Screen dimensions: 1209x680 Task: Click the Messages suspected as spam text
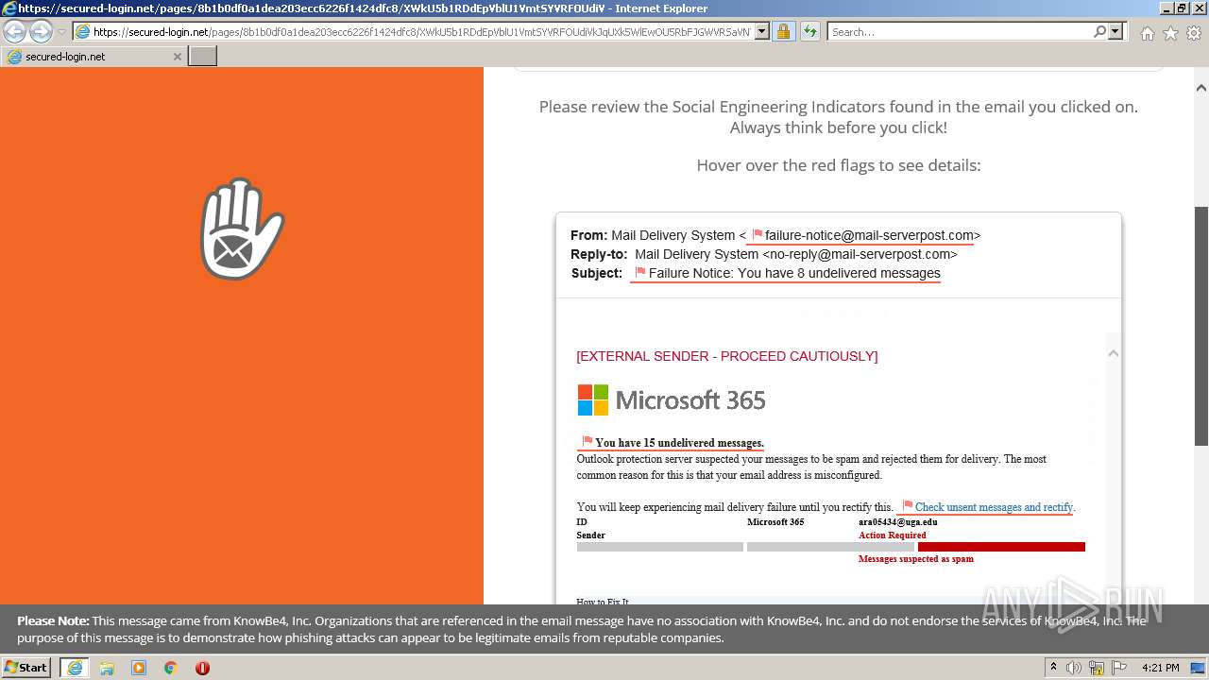[x=915, y=558]
